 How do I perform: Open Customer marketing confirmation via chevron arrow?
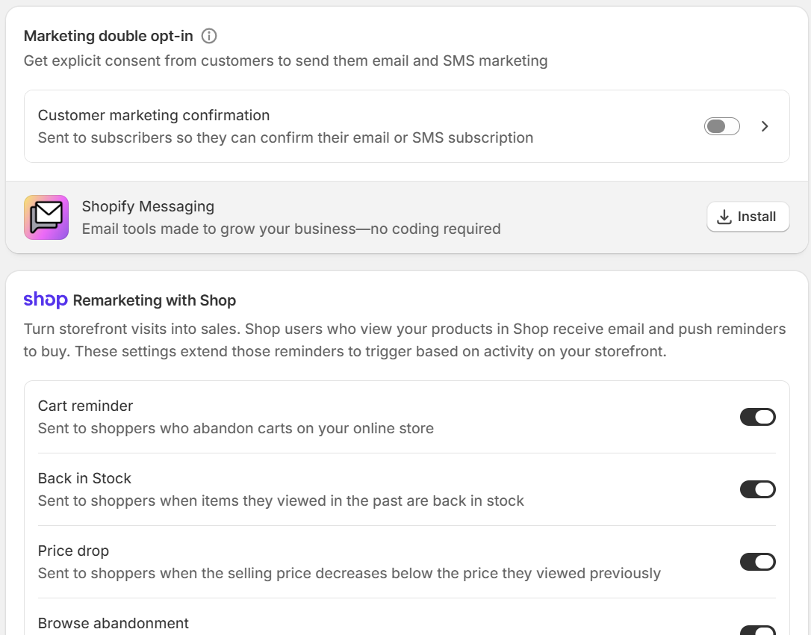[x=765, y=126]
